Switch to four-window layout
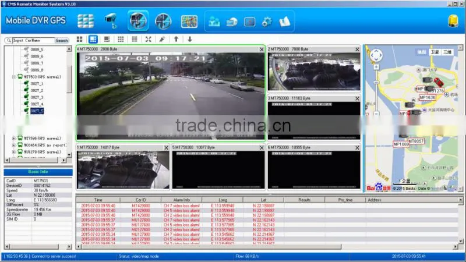The height and width of the screenshot is (262, 466). 79,39
